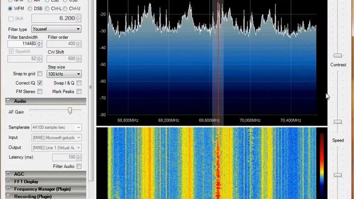
Task: Enable Snap to grid checkbox
Action: point(40,74)
